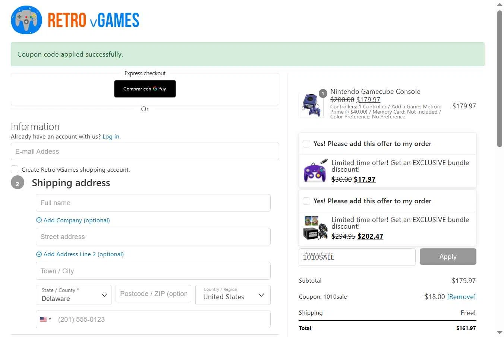504x337 pixels.
Task: Click the Google Pay express checkout button
Action: coord(145,89)
